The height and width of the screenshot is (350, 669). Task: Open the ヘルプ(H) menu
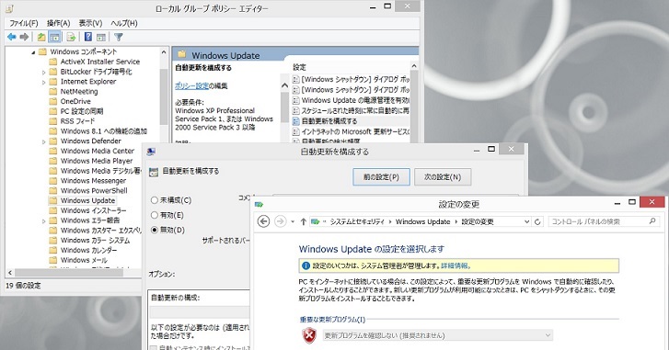click(x=124, y=23)
